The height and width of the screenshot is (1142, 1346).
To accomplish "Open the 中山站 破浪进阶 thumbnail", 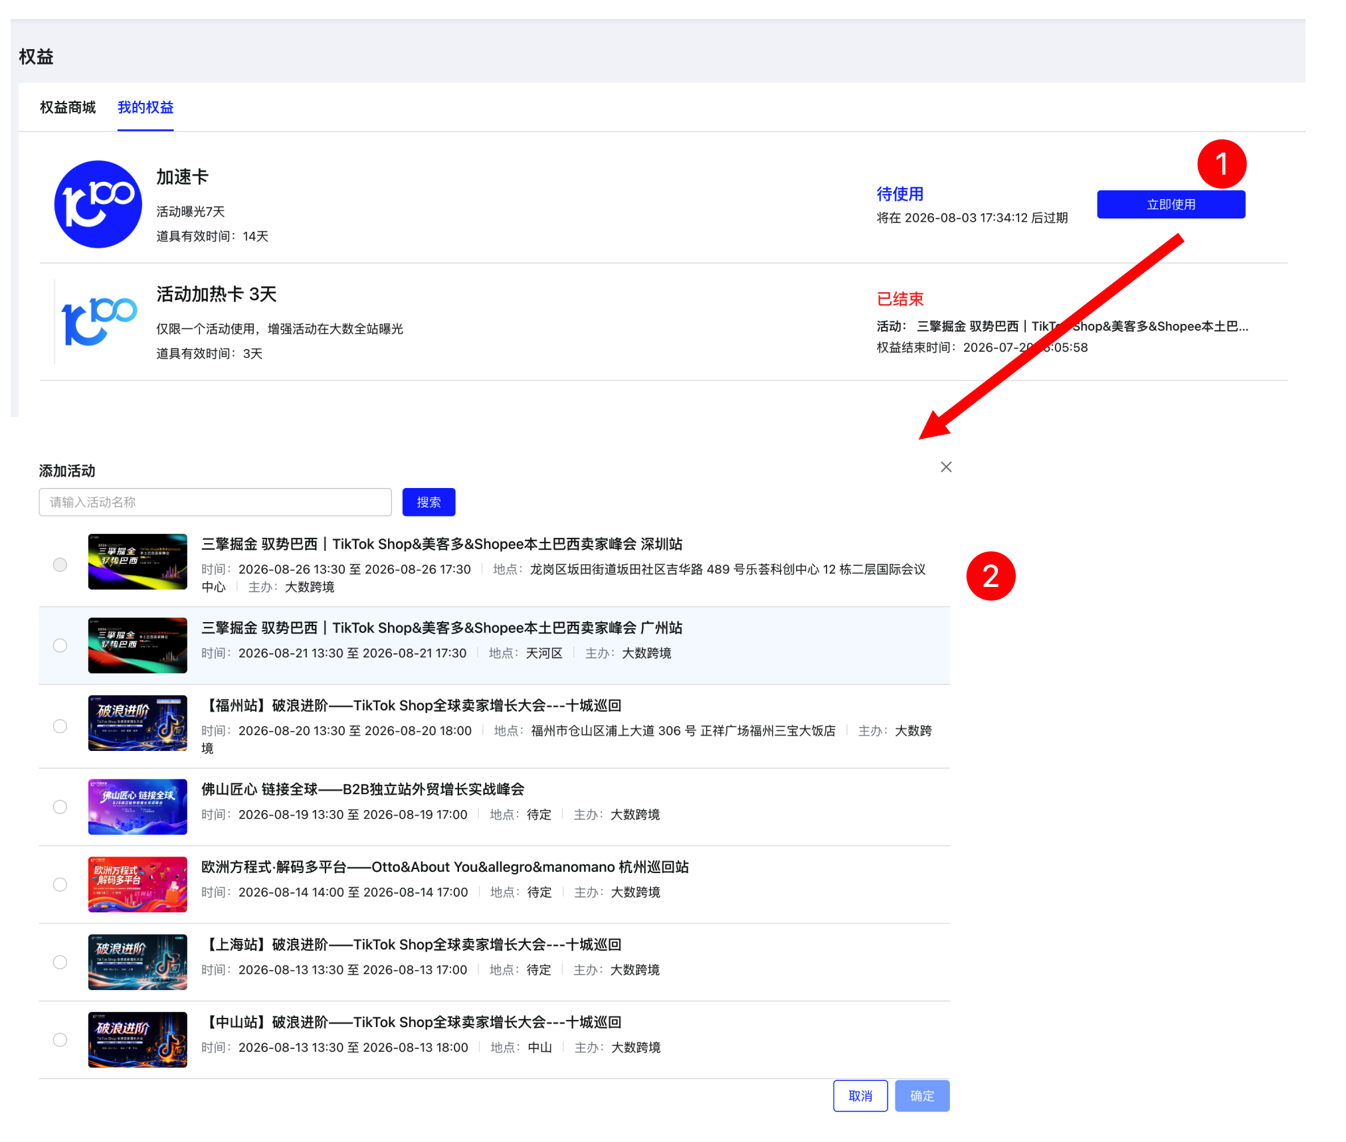I will pyautogui.click(x=138, y=1040).
